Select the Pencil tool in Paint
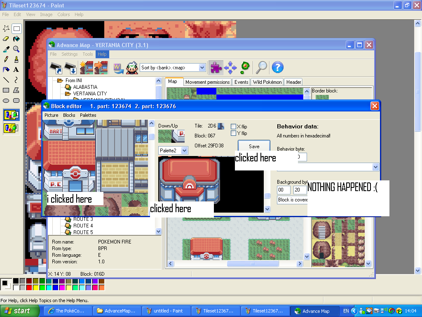Viewport: 422px width, 317px height. click(6, 59)
